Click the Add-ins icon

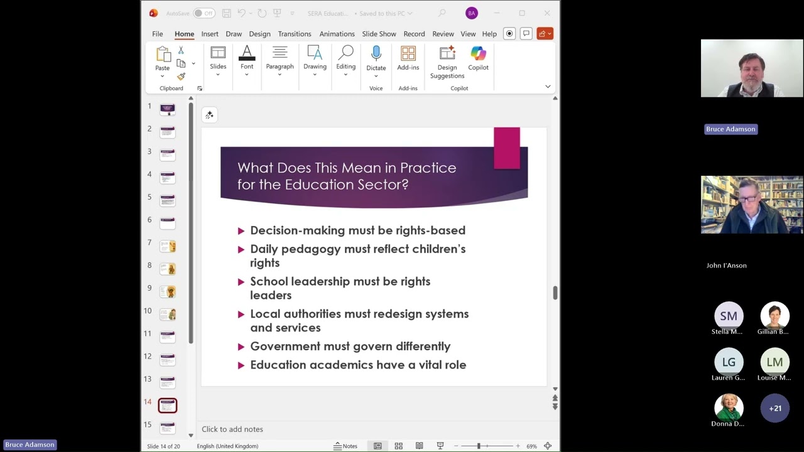[408, 54]
